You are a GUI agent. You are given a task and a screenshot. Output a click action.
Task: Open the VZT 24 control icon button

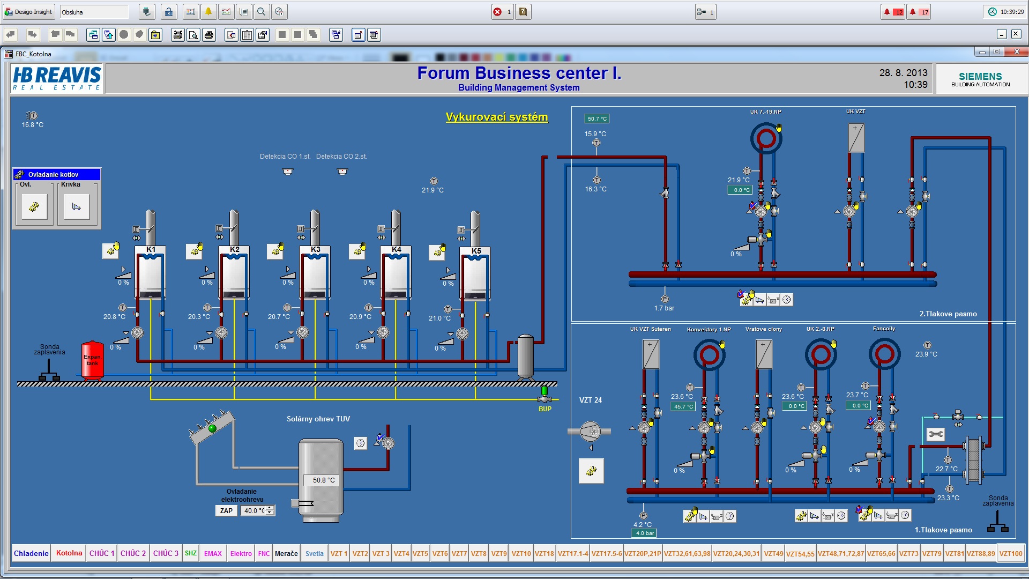(x=591, y=471)
